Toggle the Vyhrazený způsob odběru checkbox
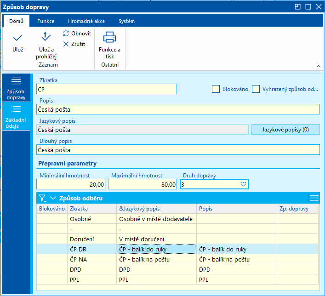Screen dimensions: 325x296 point(256,89)
